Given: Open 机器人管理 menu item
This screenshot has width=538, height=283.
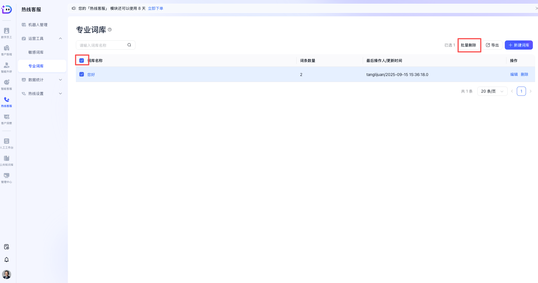Looking at the screenshot, I should pos(38,25).
